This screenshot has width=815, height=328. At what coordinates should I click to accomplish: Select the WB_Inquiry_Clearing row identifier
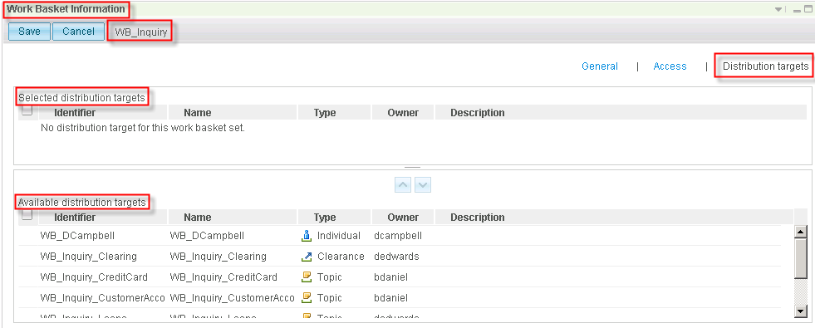tap(89, 257)
